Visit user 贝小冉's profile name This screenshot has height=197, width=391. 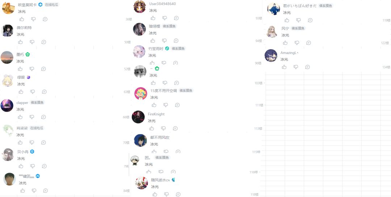click(23, 152)
